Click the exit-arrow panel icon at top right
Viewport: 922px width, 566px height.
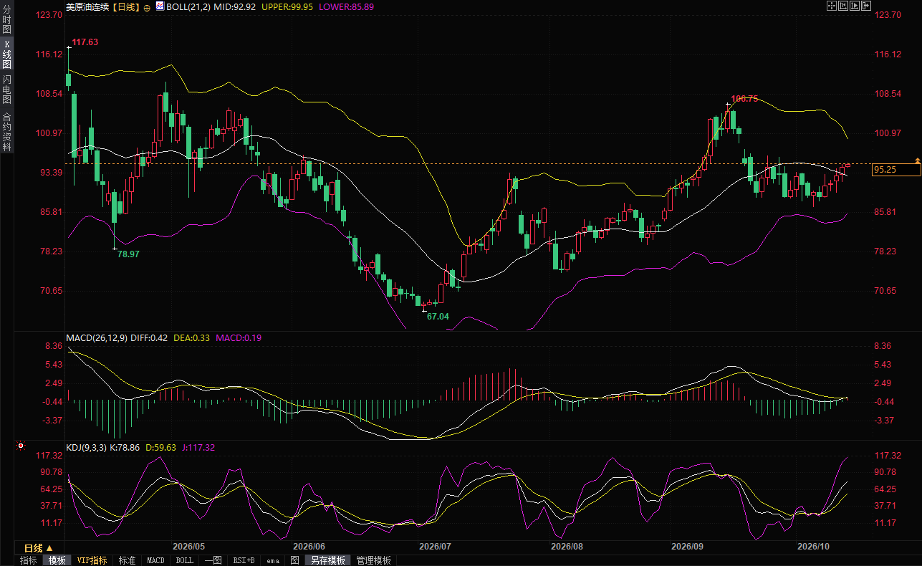tap(866, 6)
